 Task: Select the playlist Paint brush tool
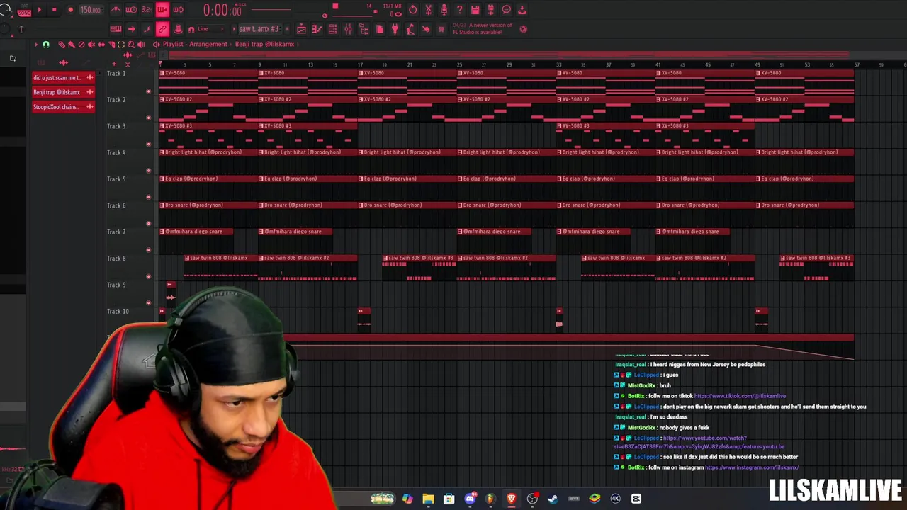tap(72, 45)
